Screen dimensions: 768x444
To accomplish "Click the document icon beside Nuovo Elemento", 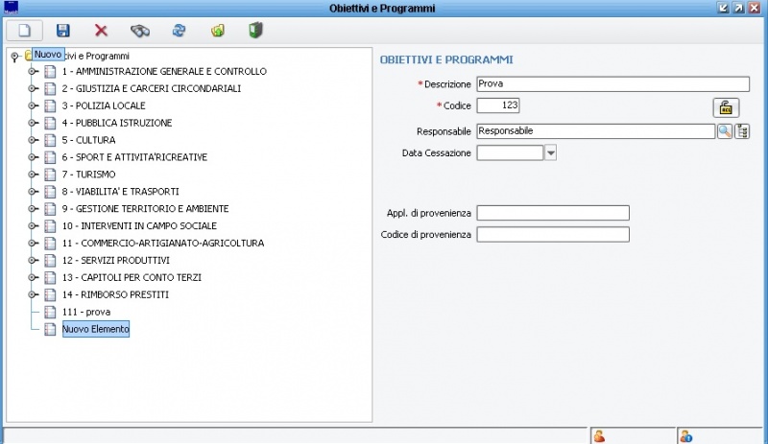I will click(x=50, y=329).
